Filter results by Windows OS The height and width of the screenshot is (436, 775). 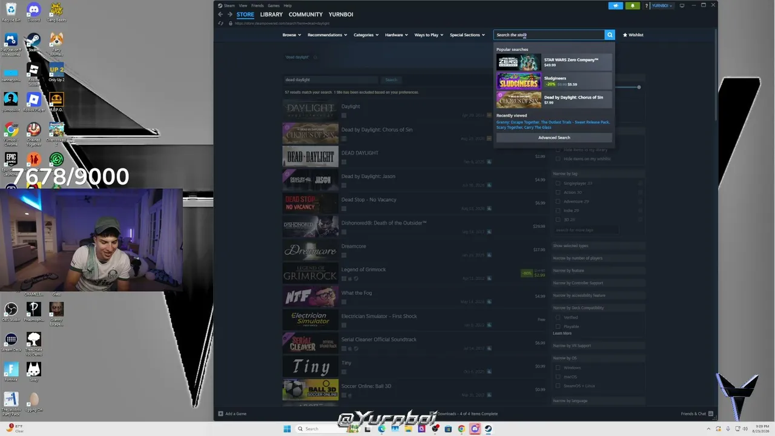[558, 368]
